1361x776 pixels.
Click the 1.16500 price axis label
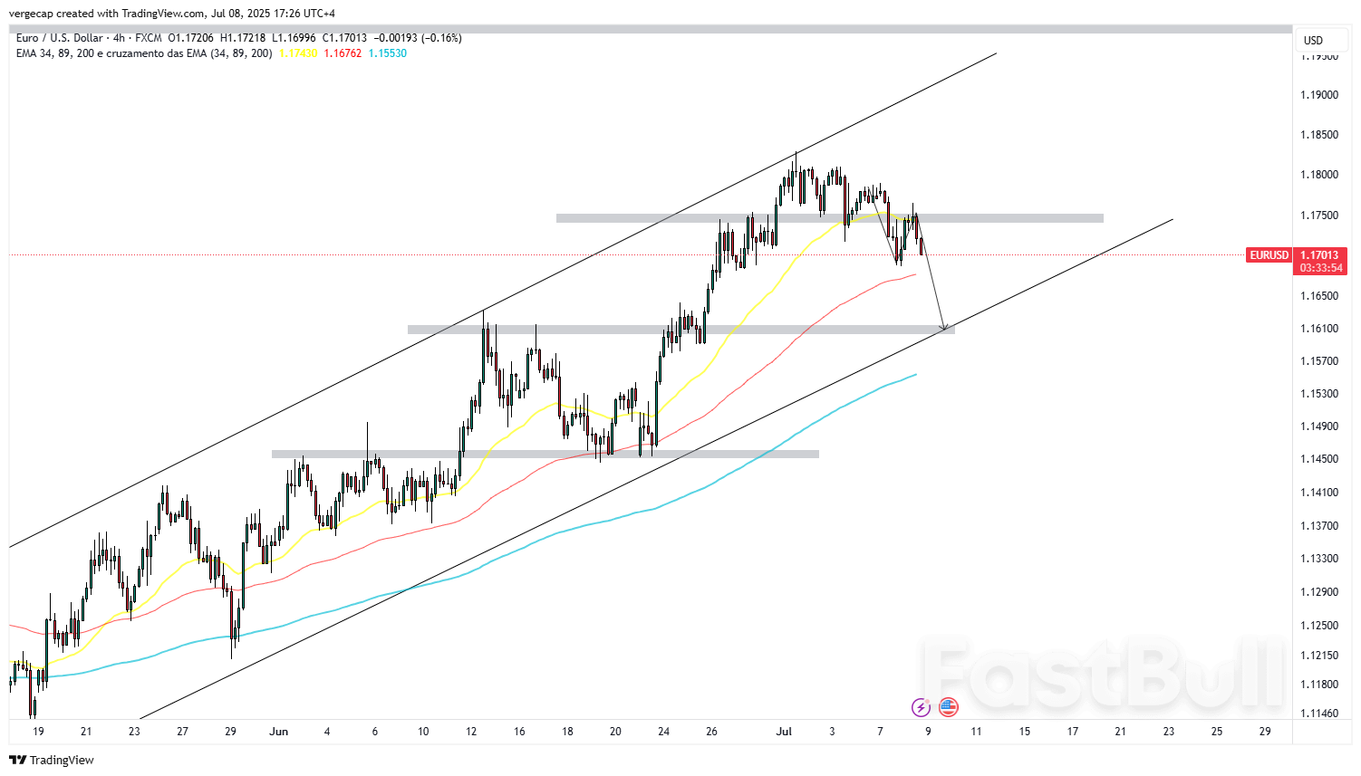(1319, 296)
